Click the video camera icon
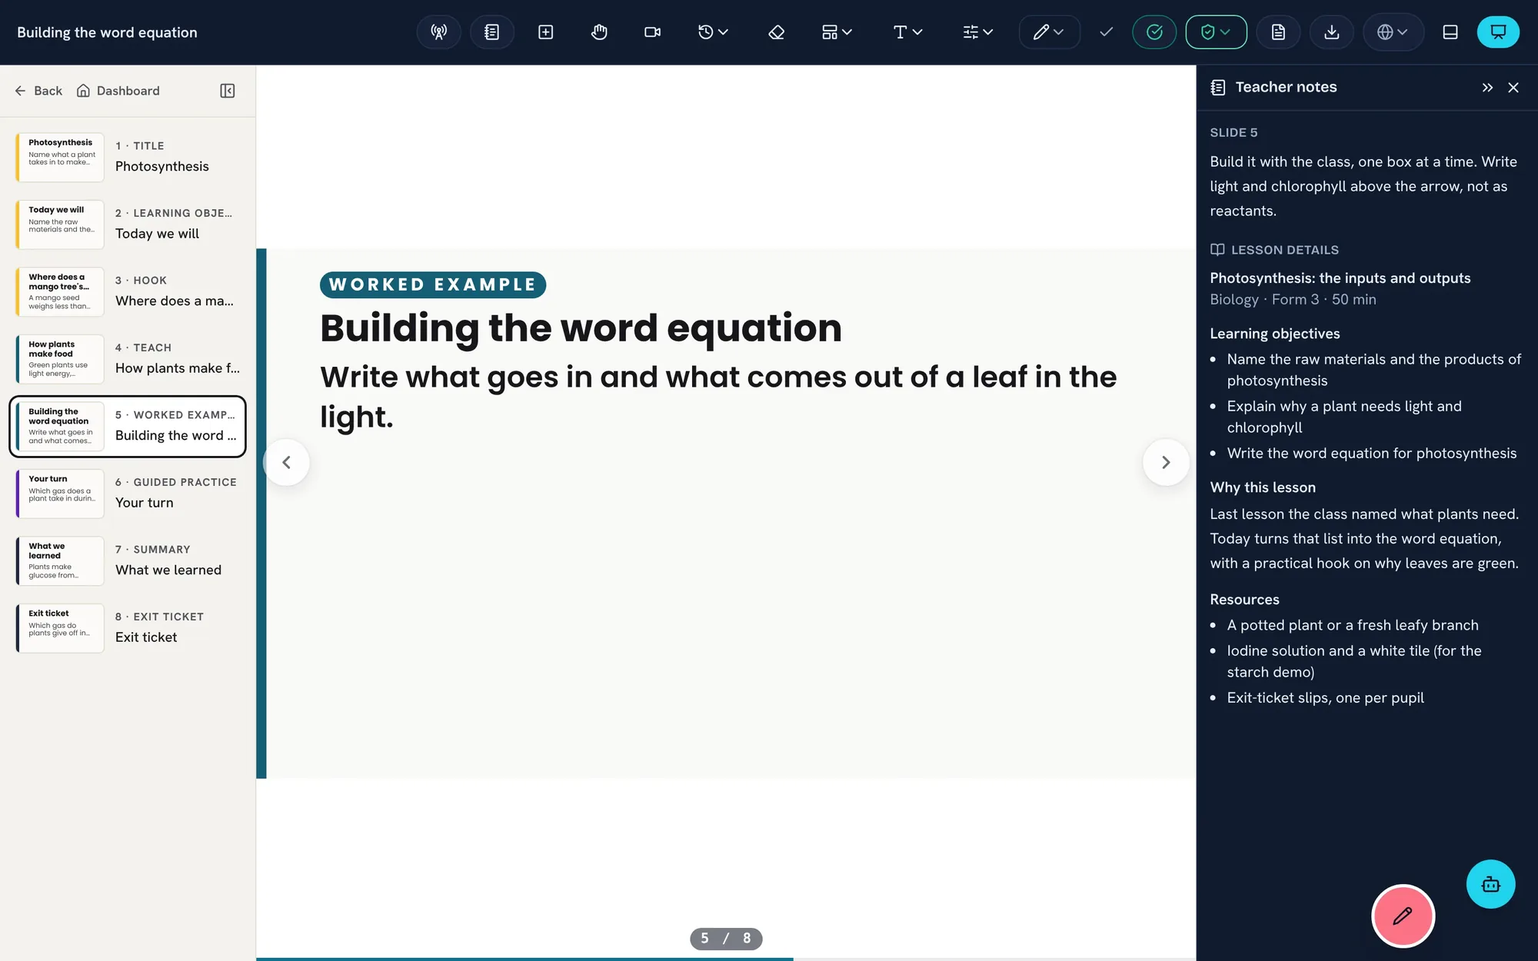Screen dimensions: 1538x961 [x=653, y=32]
